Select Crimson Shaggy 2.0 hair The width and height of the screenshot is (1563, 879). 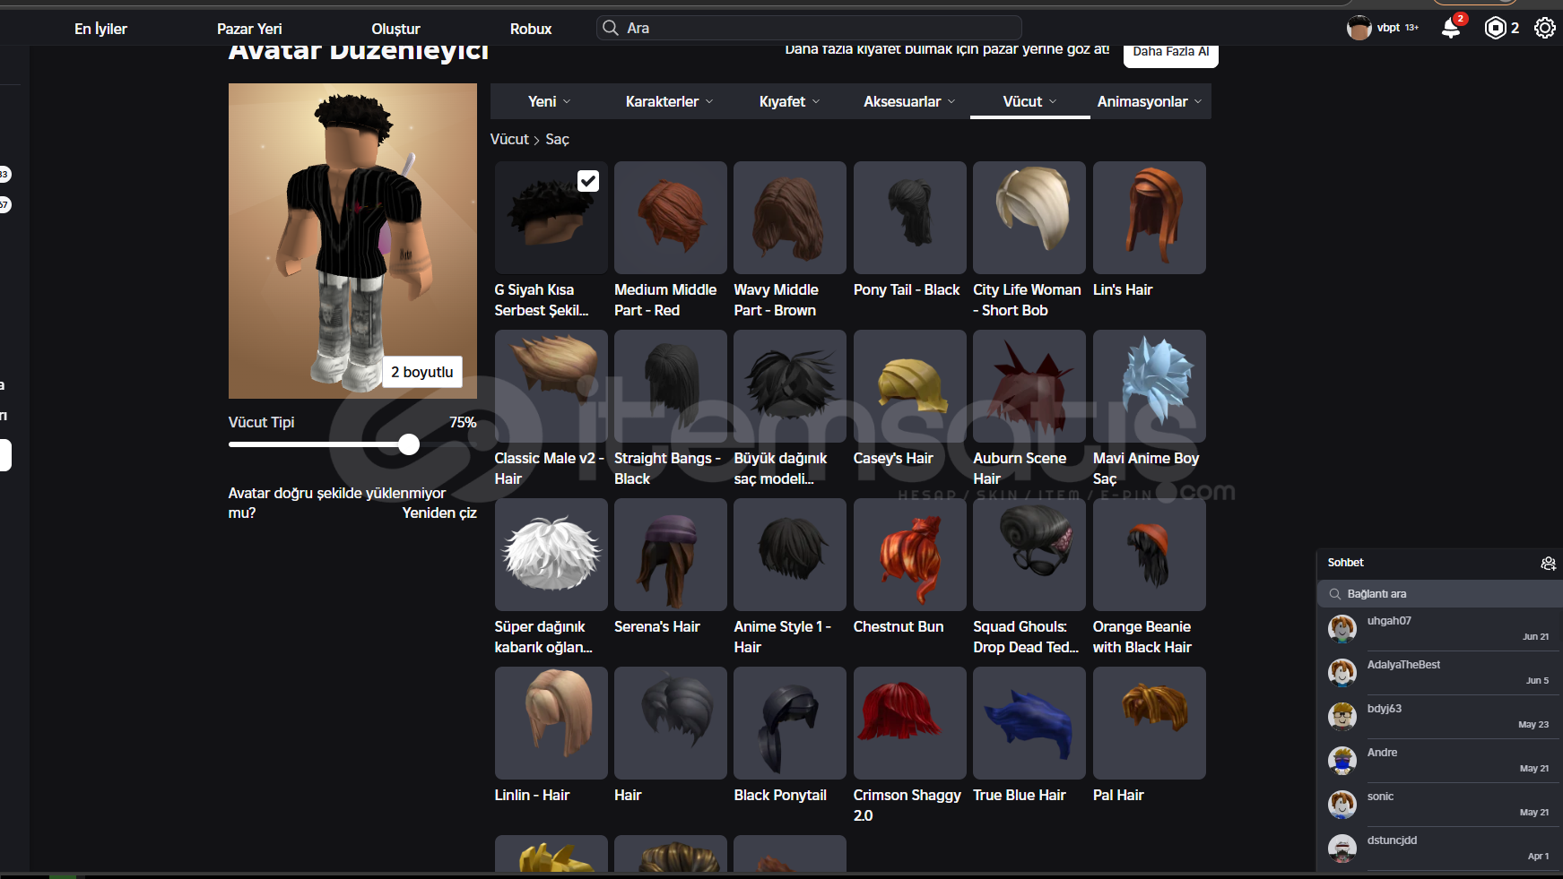click(x=910, y=723)
